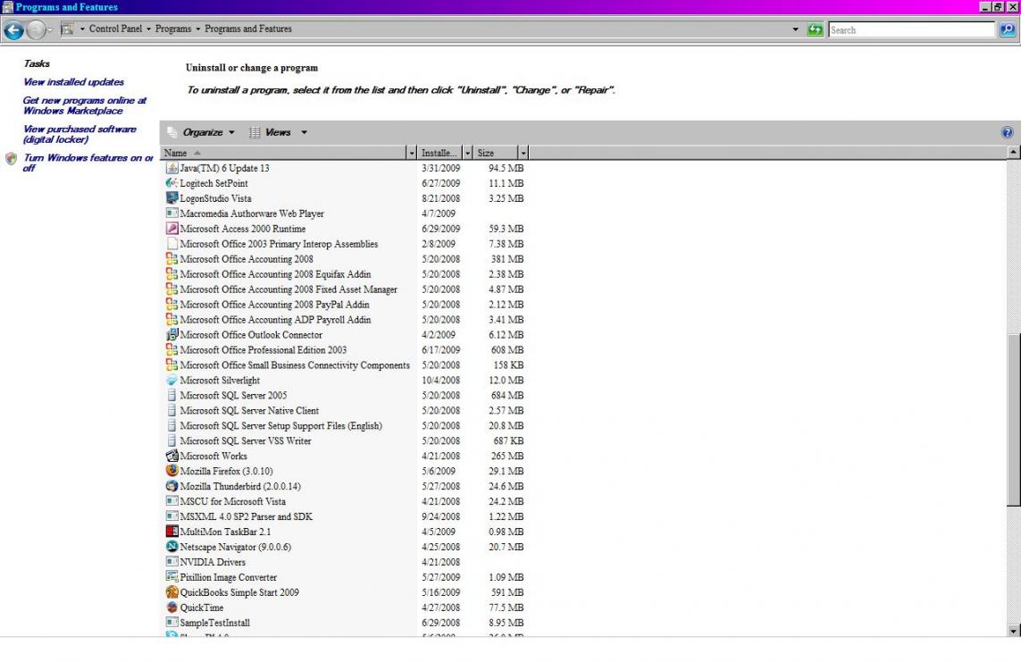Click the QuickTime program icon

(172, 608)
